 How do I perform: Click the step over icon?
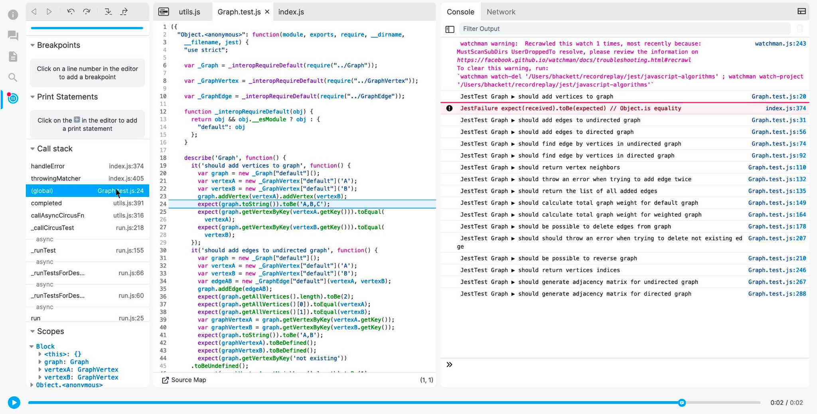pyautogui.click(x=87, y=12)
